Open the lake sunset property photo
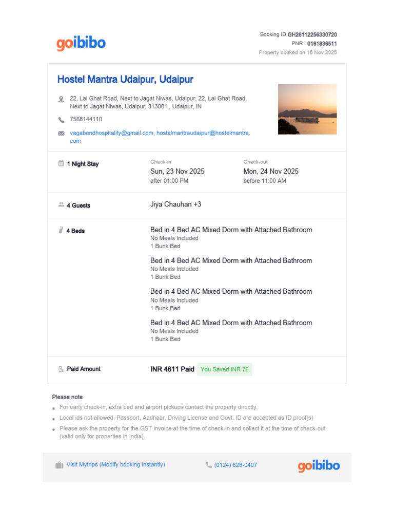This screenshot has height=526, width=394. pyautogui.click(x=307, y=109)
